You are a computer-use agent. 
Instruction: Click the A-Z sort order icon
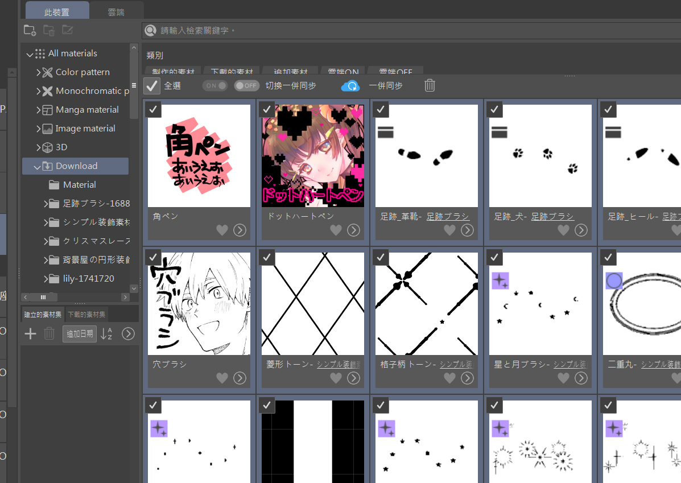106,333
